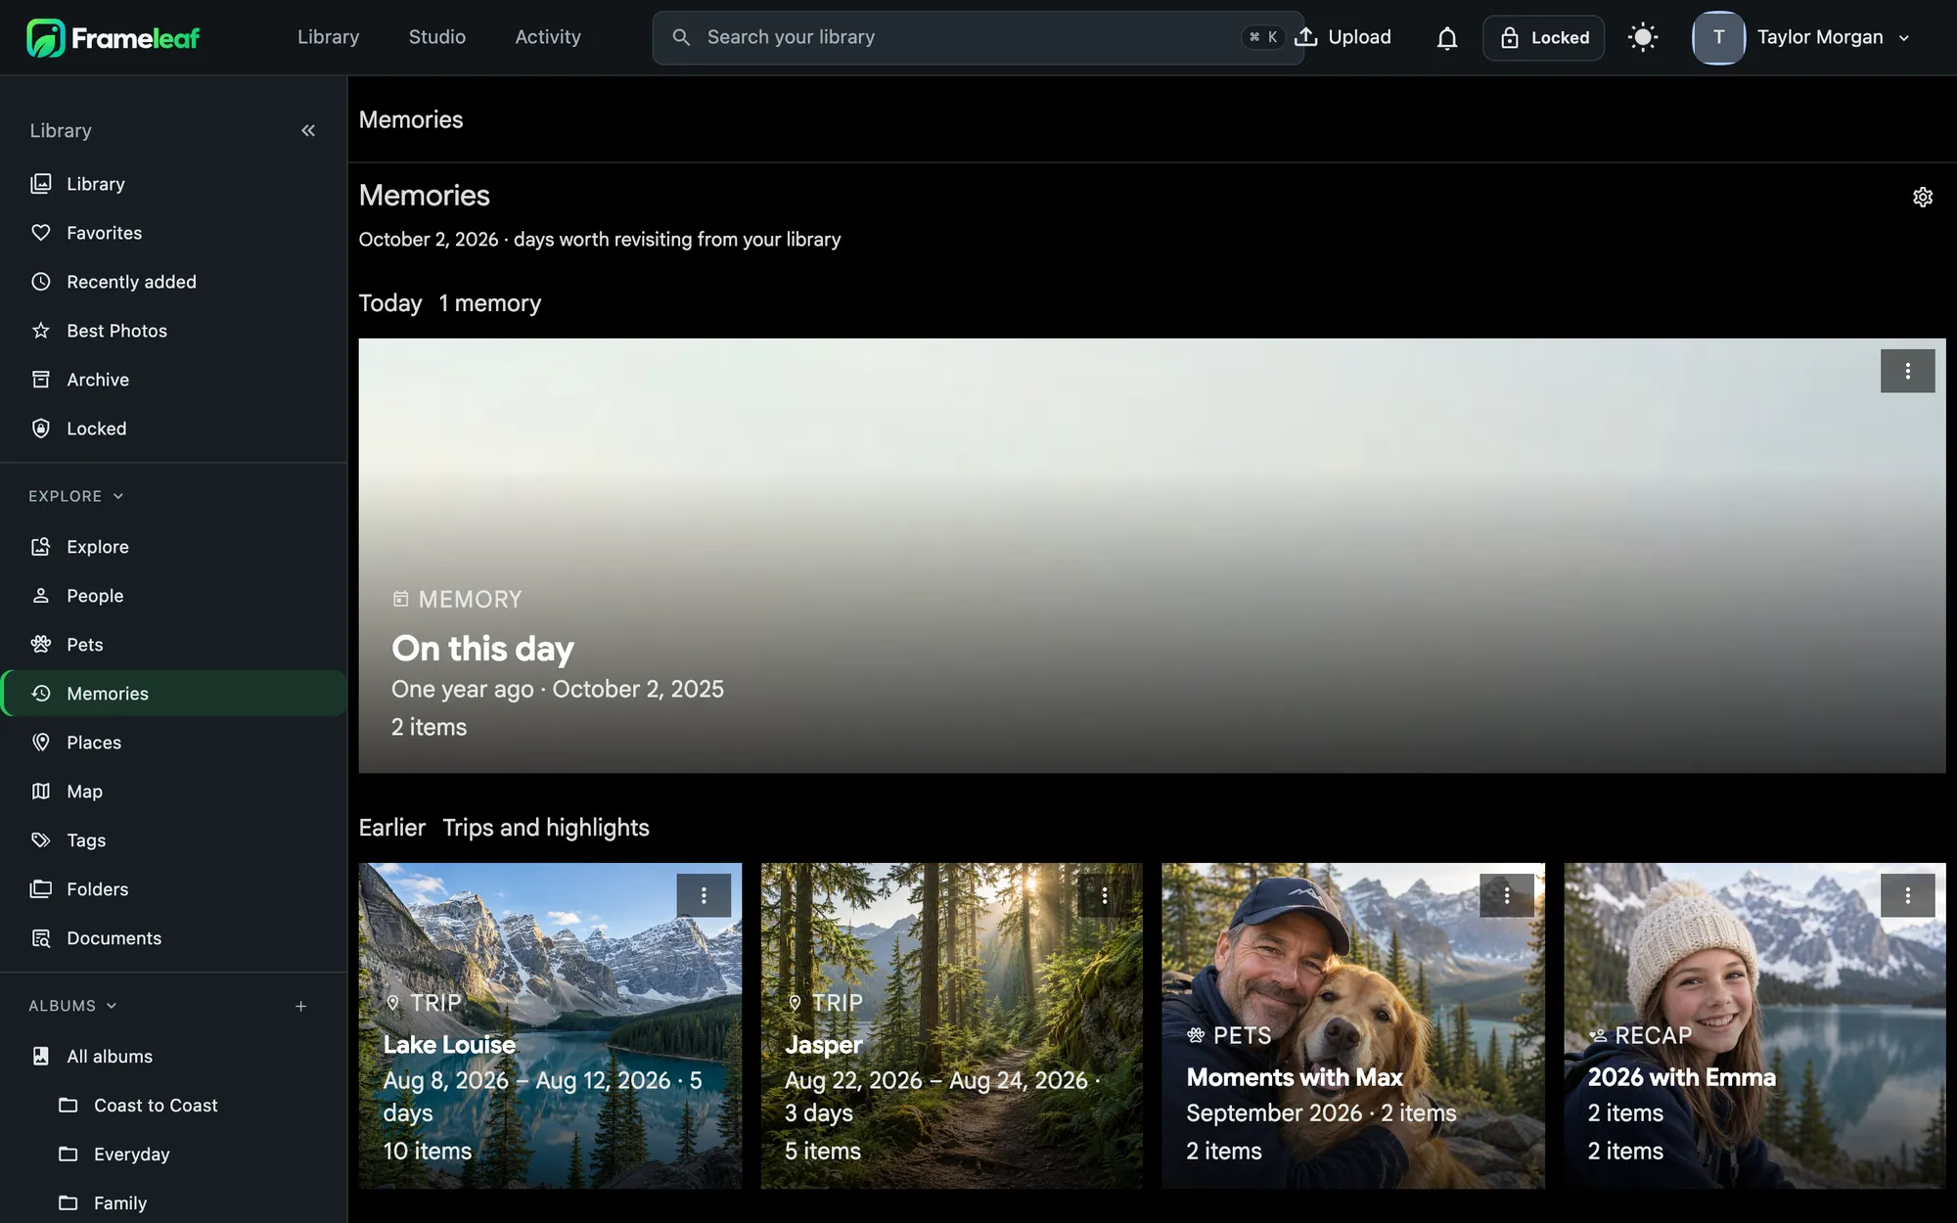This screenshot has width=1957, height=1223.
Task: Open Pets in sidebar
Action: tap(173, 644)
